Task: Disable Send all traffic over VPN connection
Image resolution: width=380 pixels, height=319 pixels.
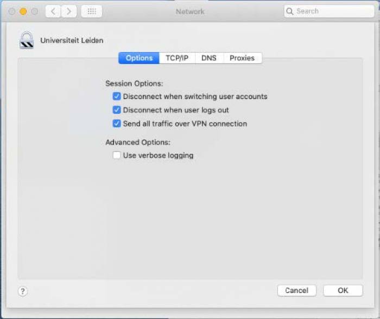Action: [x=116, y=123]
